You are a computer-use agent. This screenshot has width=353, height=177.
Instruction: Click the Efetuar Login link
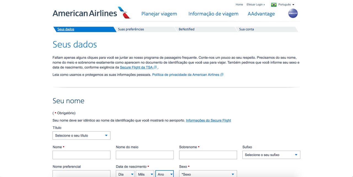click(x=256, y=5)
